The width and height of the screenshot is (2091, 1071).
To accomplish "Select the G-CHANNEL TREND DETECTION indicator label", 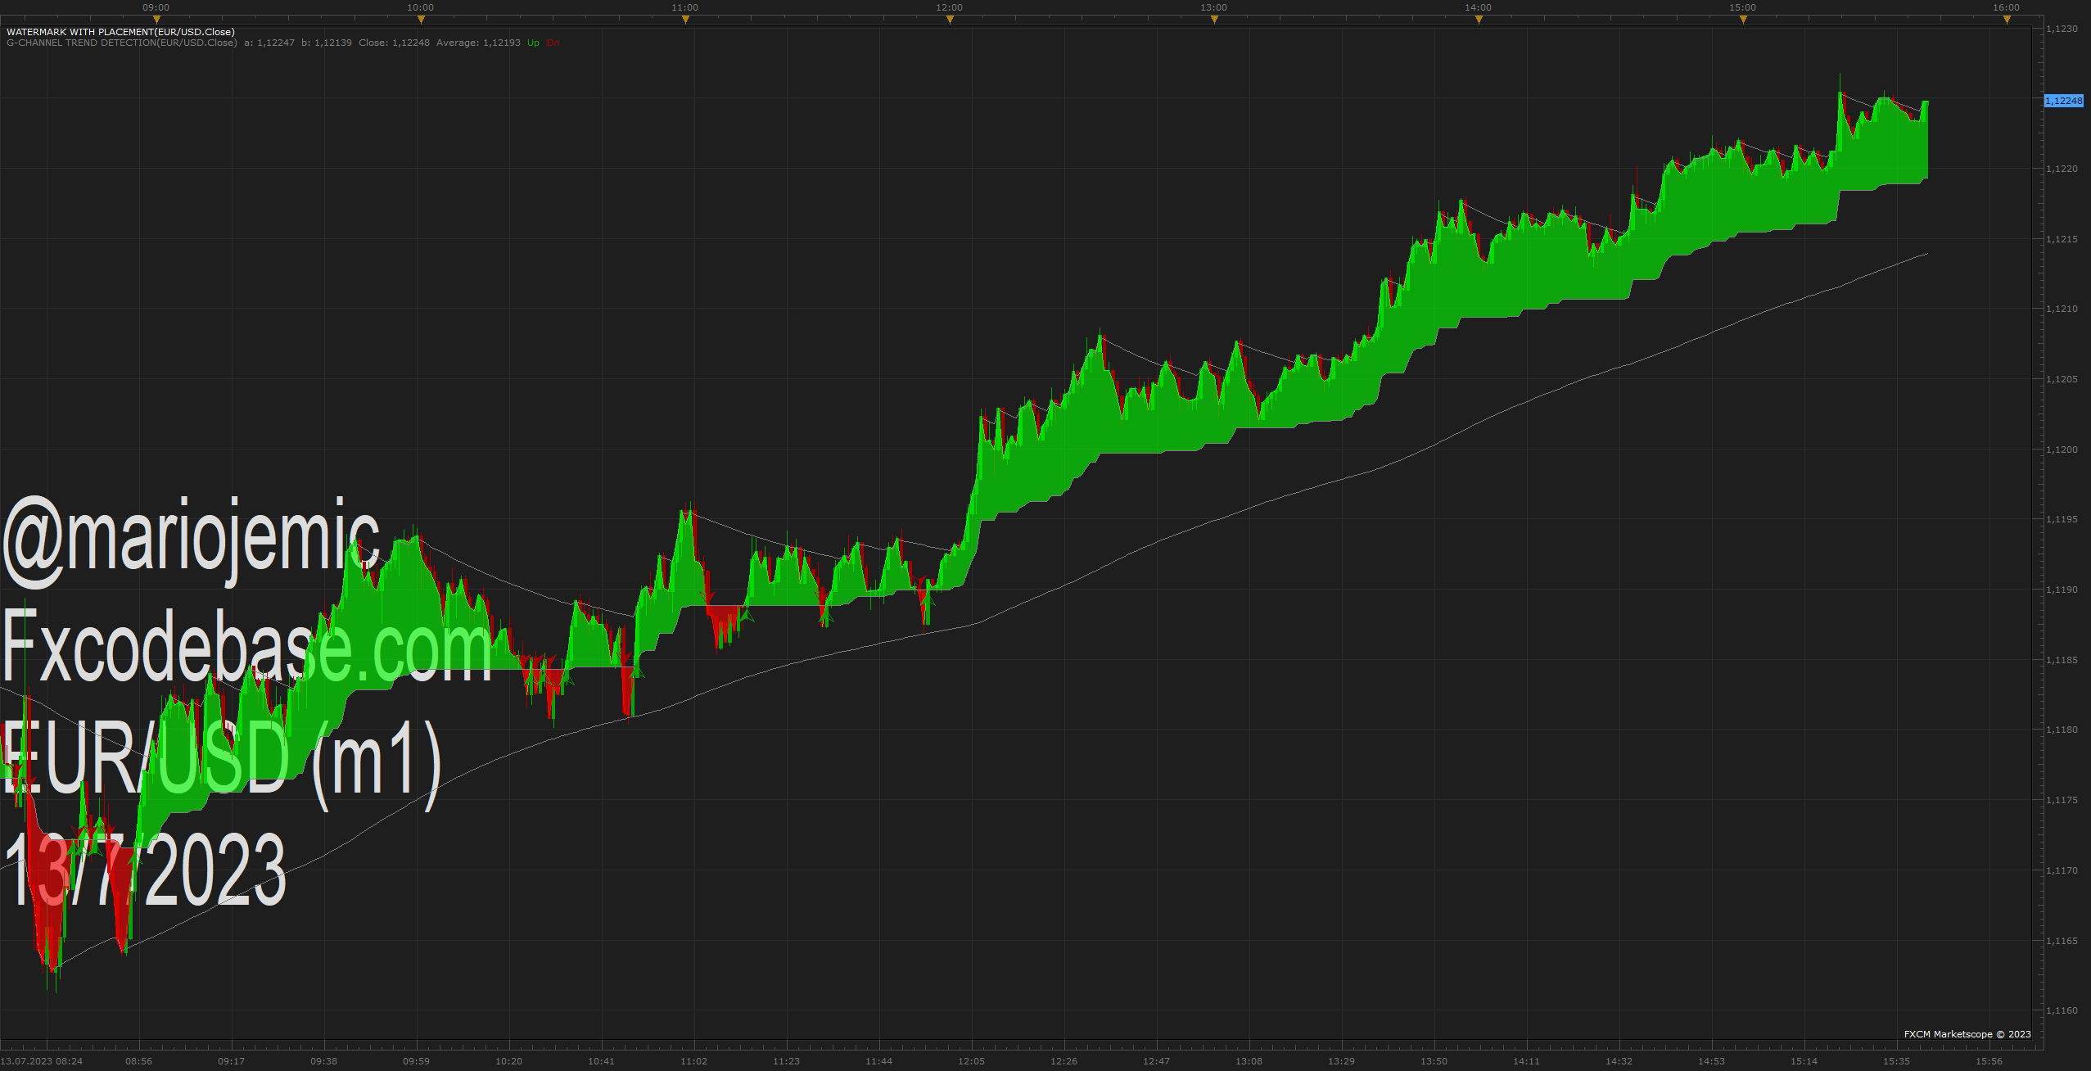I will click(x=122, y=43).
